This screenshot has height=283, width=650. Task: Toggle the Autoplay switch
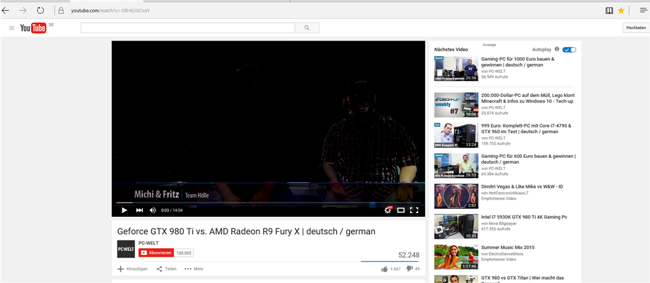pyautogui.click(x=569, y=49)
